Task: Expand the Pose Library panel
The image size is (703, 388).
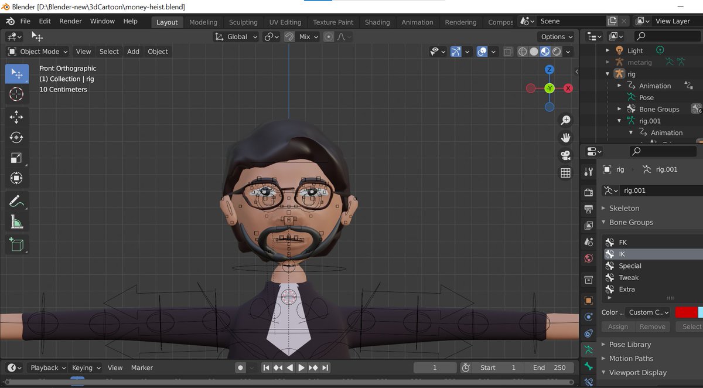Action: pyautogui.click(x=630, y=345)
